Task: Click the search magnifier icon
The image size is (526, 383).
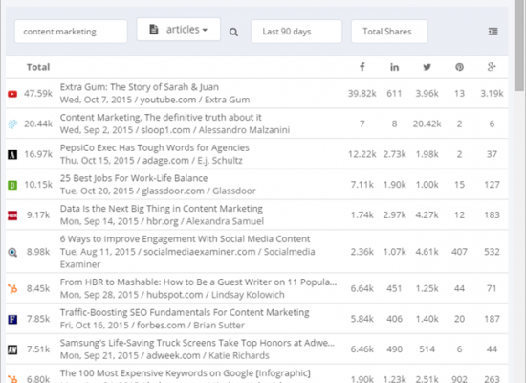Action: click(233, 32)
